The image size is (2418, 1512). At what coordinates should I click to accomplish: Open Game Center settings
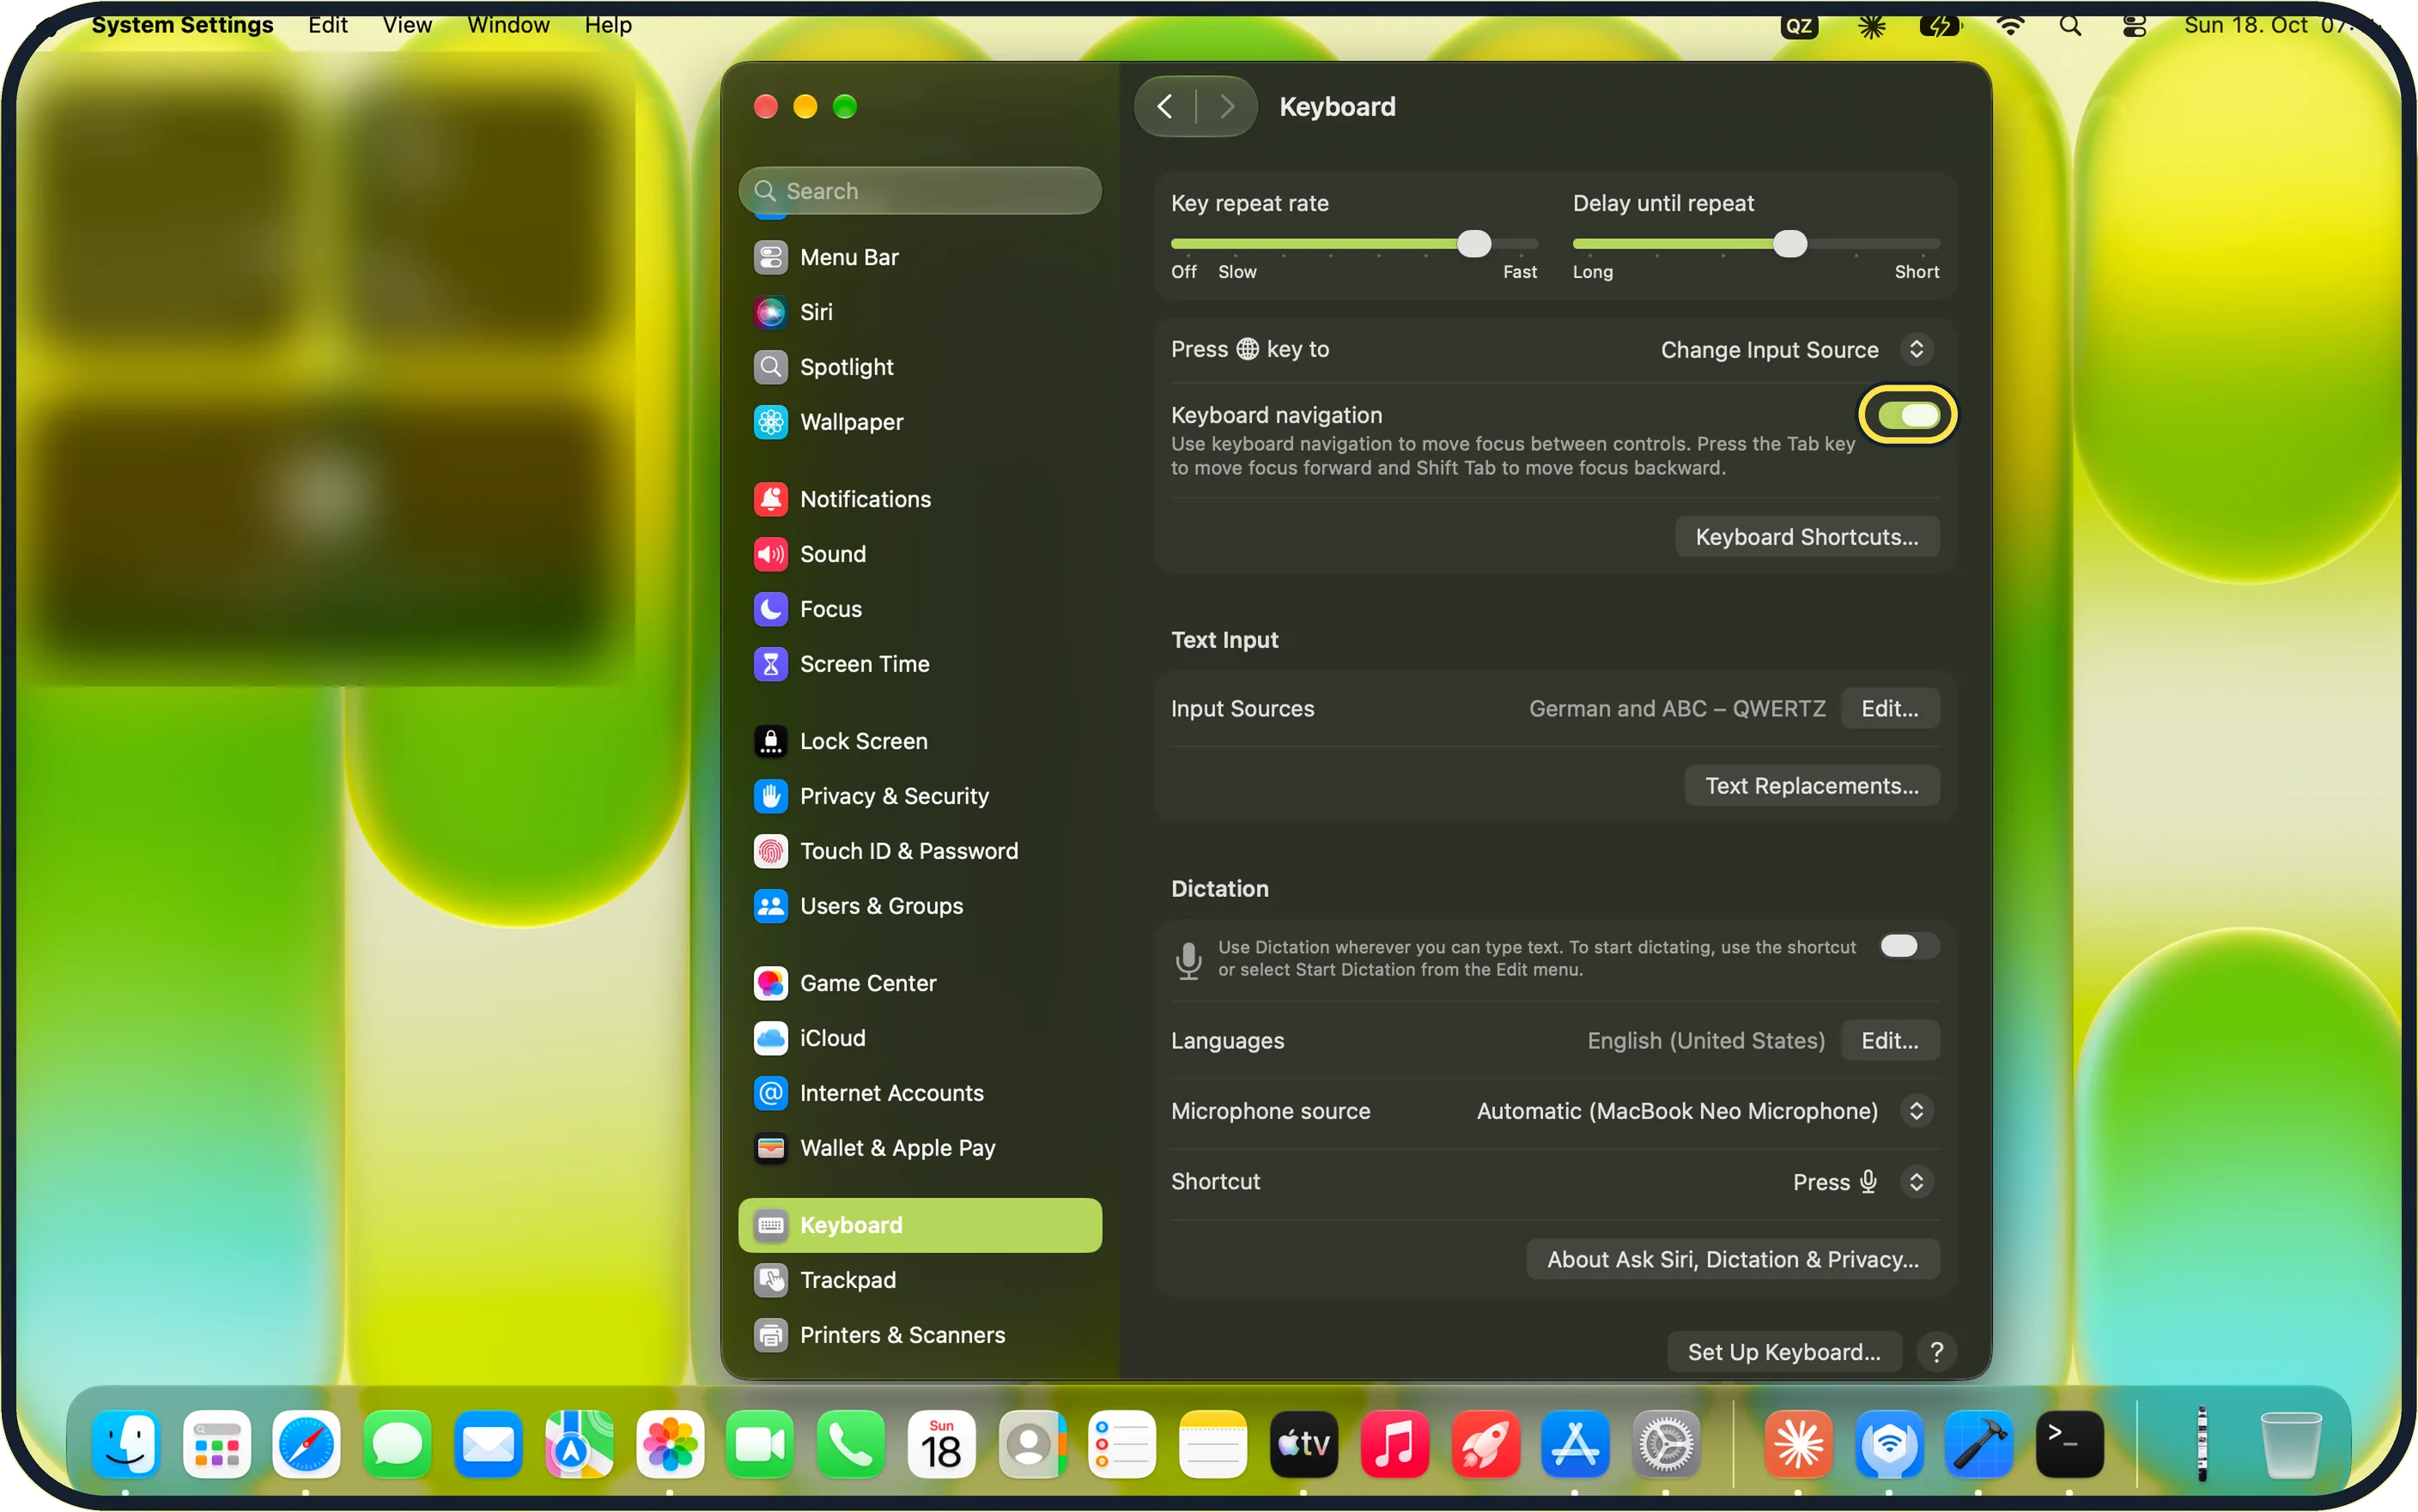coord(920,983)
